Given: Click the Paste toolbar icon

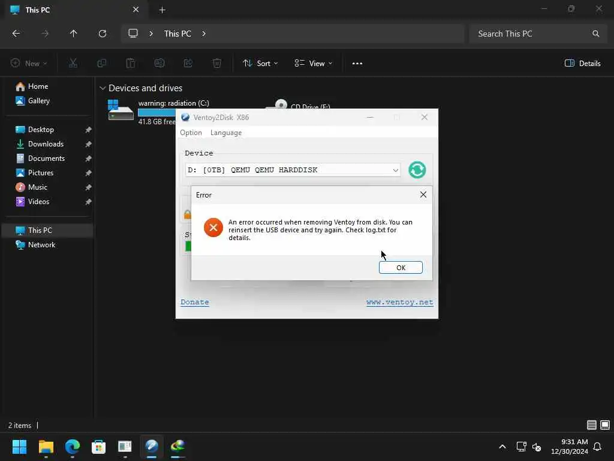Looking at the screenshot, I should pyautogui.click(x=130, y=63).
